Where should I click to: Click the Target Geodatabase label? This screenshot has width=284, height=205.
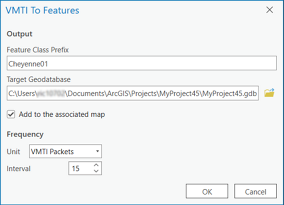38,79
